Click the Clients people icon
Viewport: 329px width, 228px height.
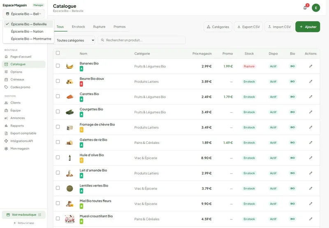6,103
